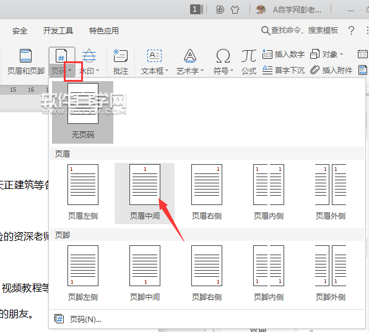This screenshot has width=369, height=332.
Task: Open the 特色应用 ribbon tab
Action: pyautogui.click(x=104, y=31)
